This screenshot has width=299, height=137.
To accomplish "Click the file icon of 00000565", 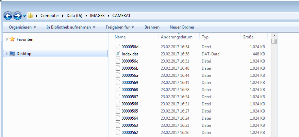I will tap(118, 111).
